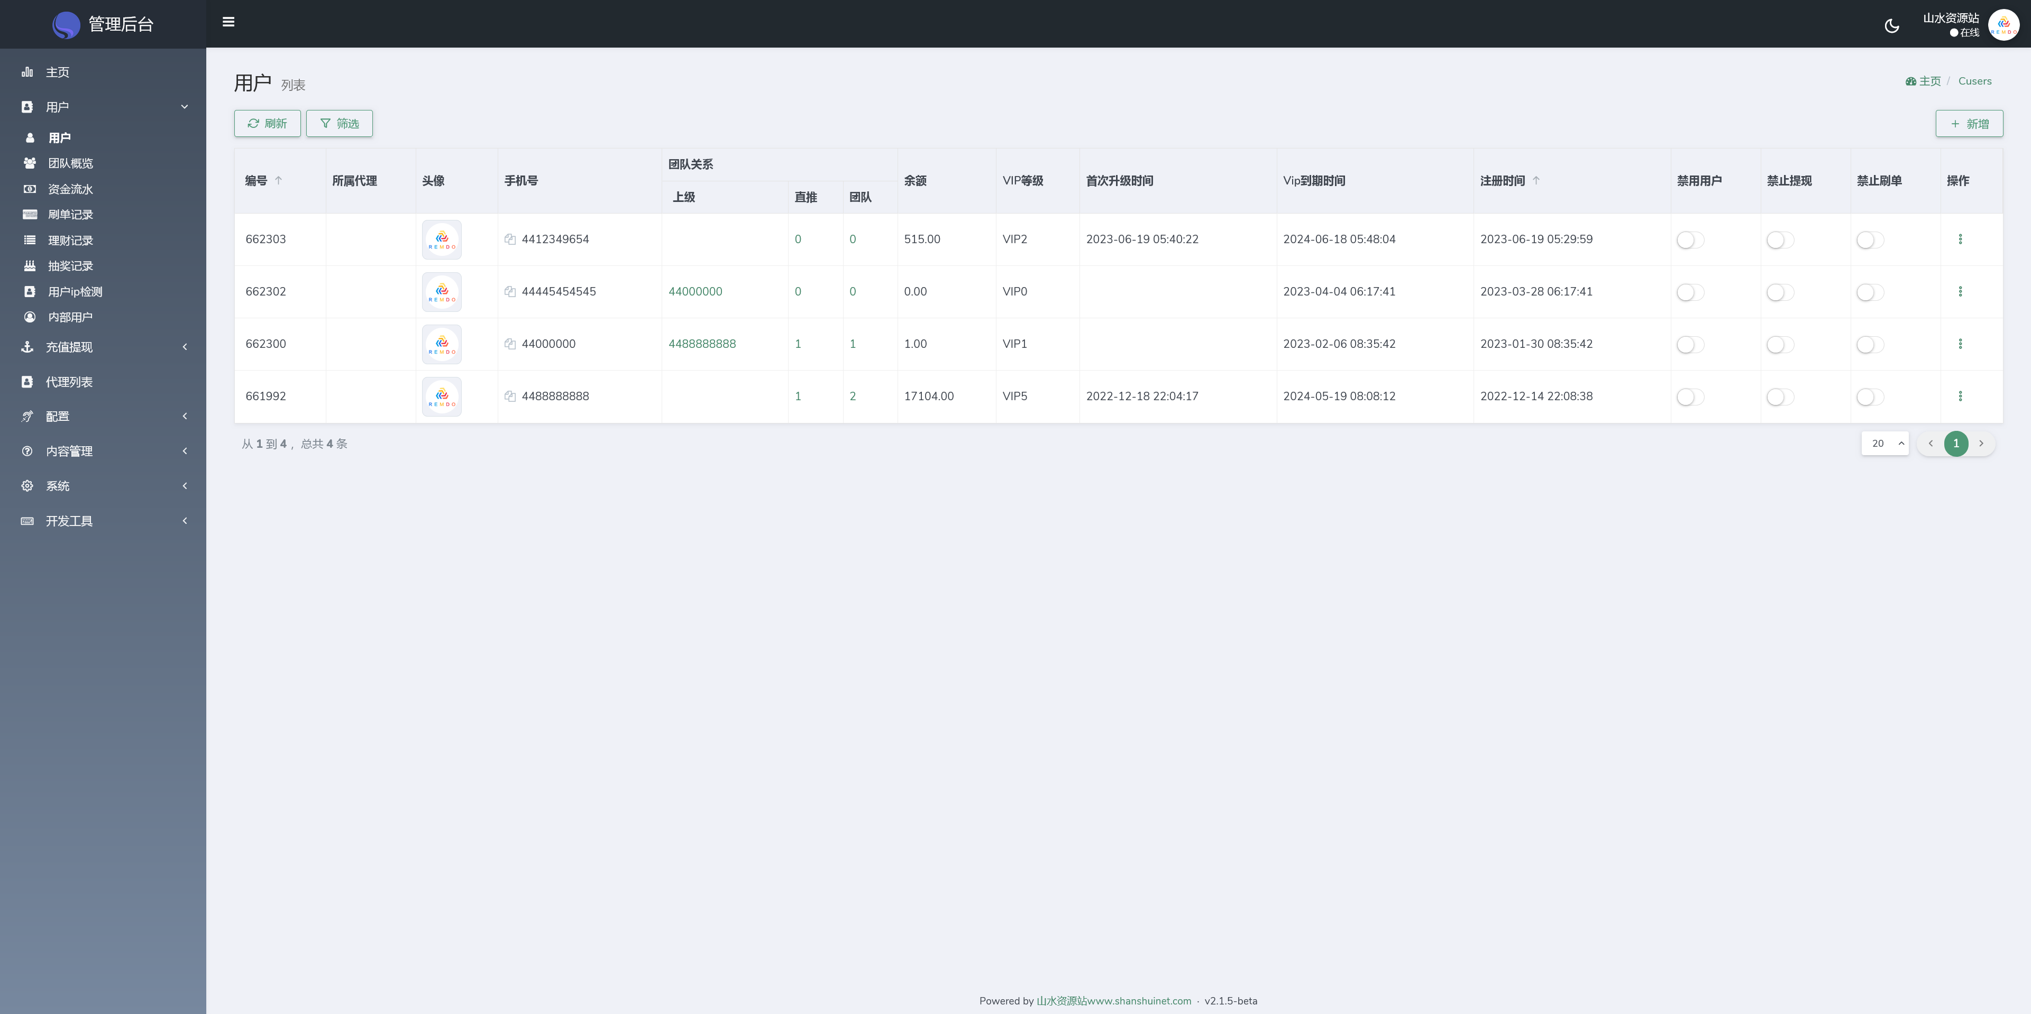Click the admin profile avatar in the header
This screenshot has width=2031, height=1014.
point(2003,24)
